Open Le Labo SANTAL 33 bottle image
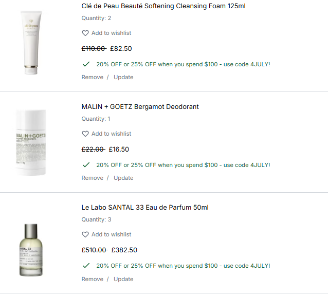Screen dimensions: 328x296 click(31, 250)
